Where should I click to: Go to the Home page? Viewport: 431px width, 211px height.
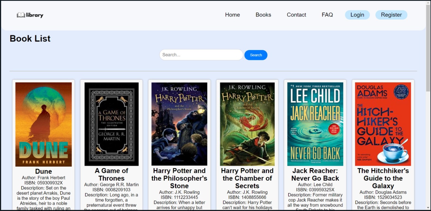[x=232, y=15]
